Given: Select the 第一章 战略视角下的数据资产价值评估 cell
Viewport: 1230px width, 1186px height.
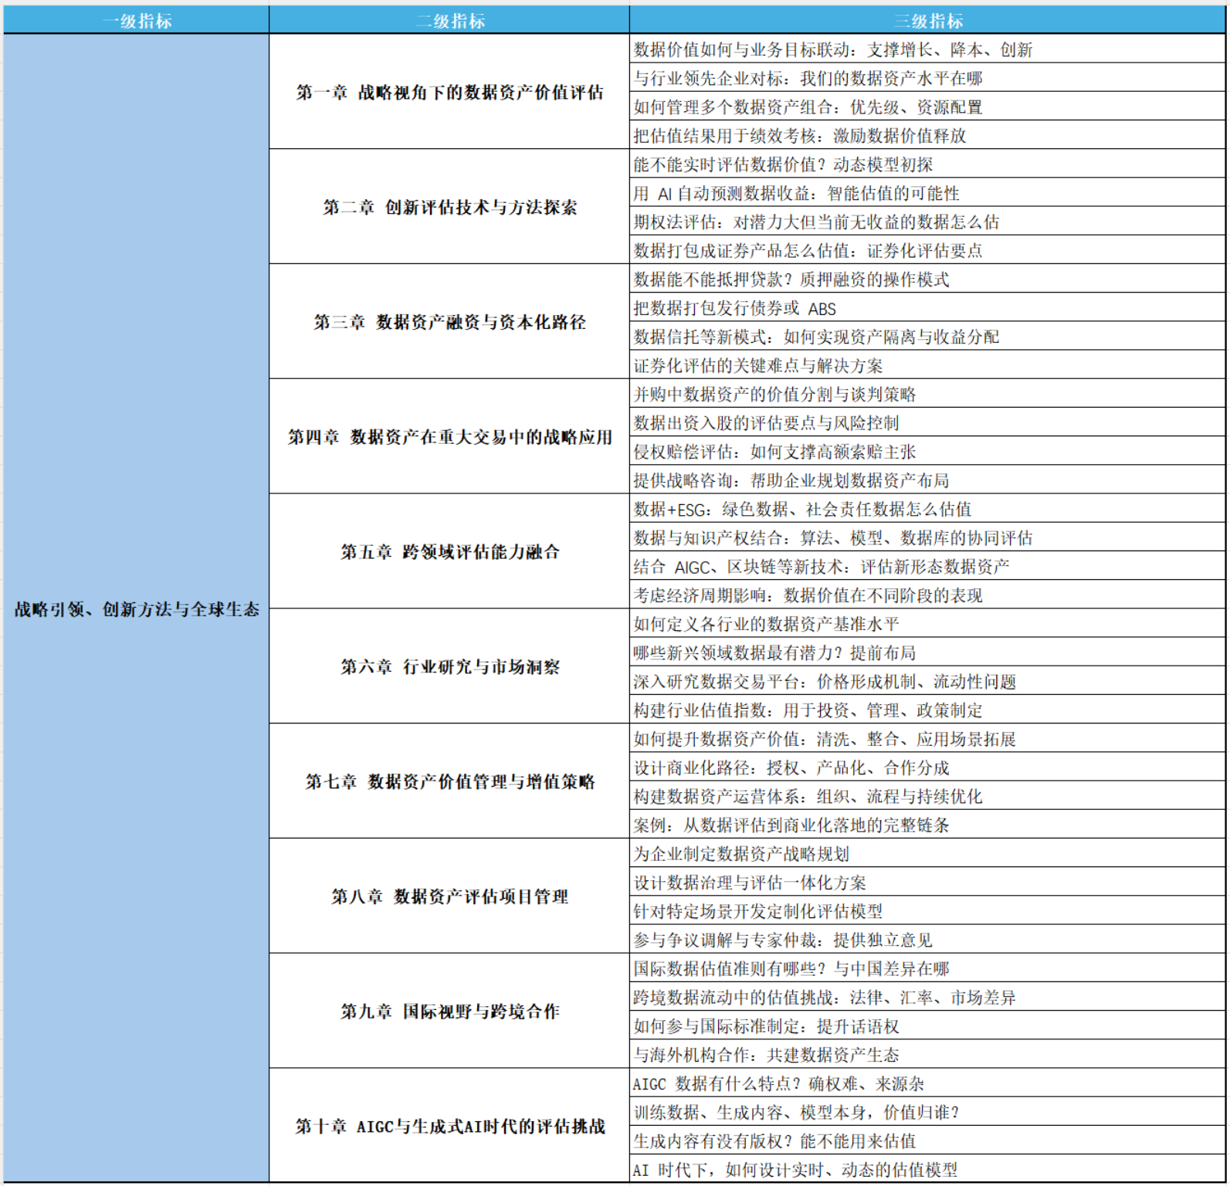Looking at the screenshot, I should tap(449, 93).
